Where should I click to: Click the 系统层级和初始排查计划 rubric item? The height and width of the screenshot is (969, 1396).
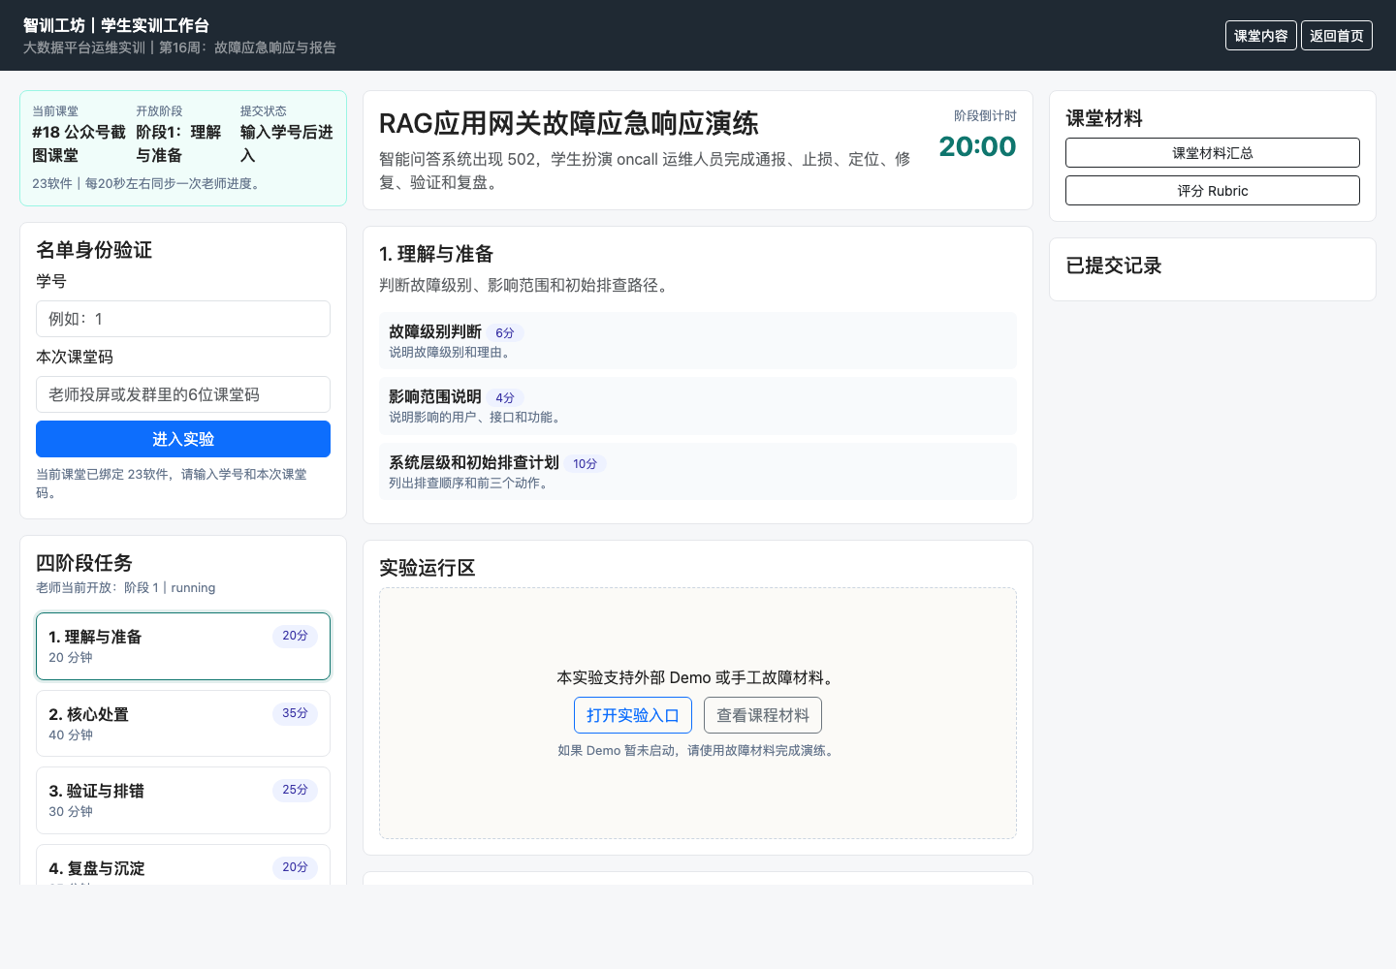coord(698,471)
